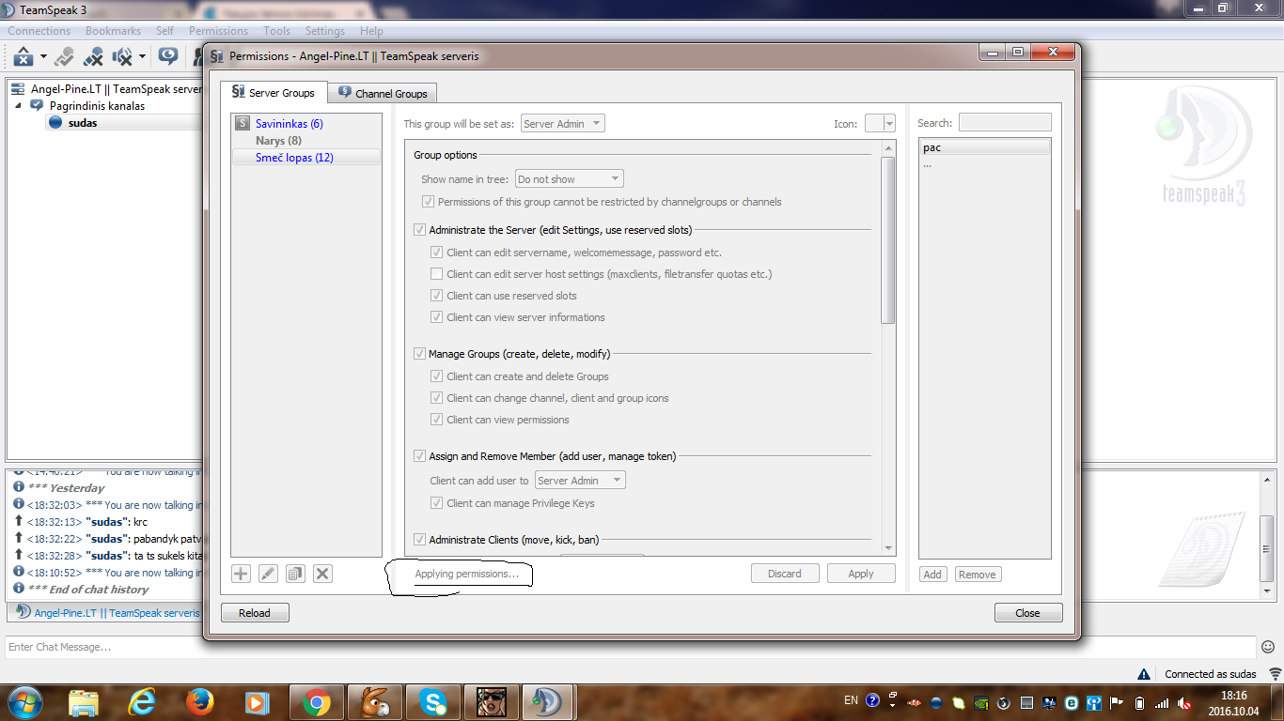Select the Server Groups tab
This screenshot has width=1284, height=721.
(x=274, y=93)
